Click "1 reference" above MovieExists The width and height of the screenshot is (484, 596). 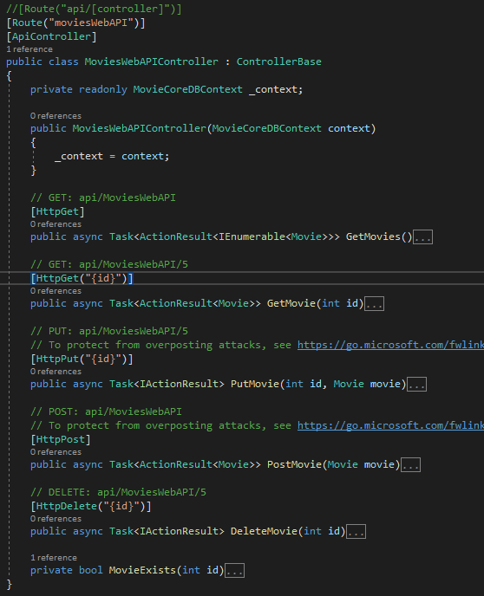[54, 558]
